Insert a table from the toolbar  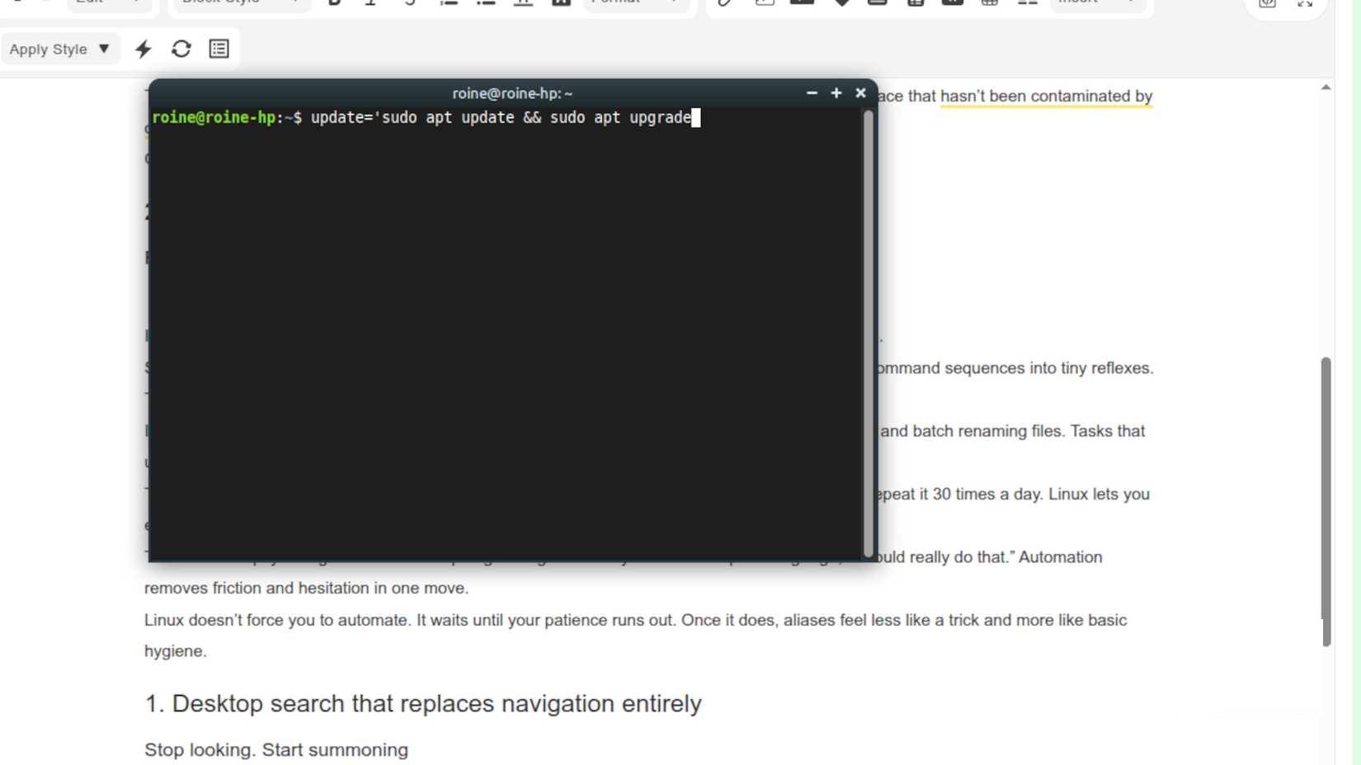(x=988, y=2)
